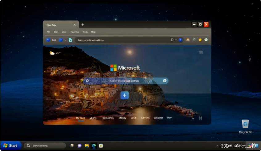Select the Recycle Bin desktop icon

[245, 126]
